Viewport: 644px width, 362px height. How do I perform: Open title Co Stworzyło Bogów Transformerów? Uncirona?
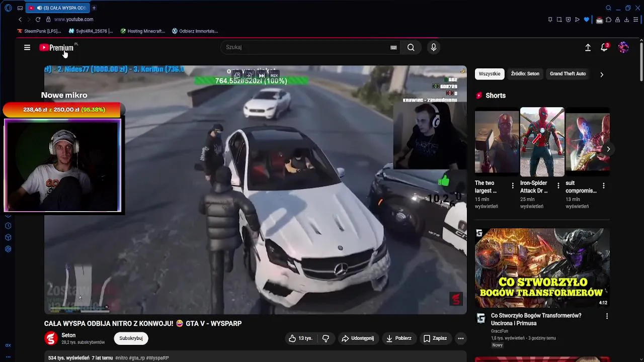pos(536,319)
